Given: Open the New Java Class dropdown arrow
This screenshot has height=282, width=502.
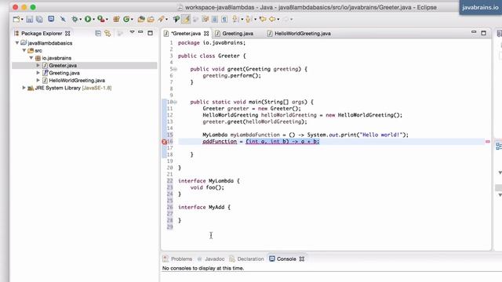Looking at the screenshot, I should tap(132, 20).
